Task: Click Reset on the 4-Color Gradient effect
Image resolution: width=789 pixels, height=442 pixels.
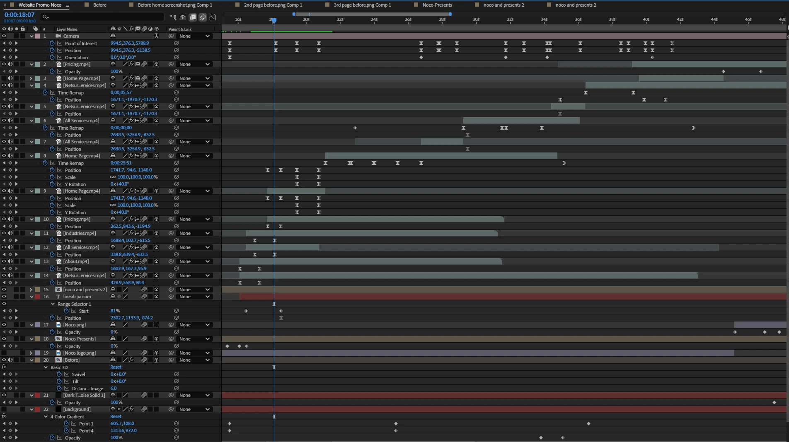Action: (116, 416)
